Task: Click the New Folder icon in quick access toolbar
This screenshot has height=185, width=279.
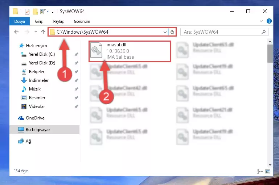Action: click(35, 12)
